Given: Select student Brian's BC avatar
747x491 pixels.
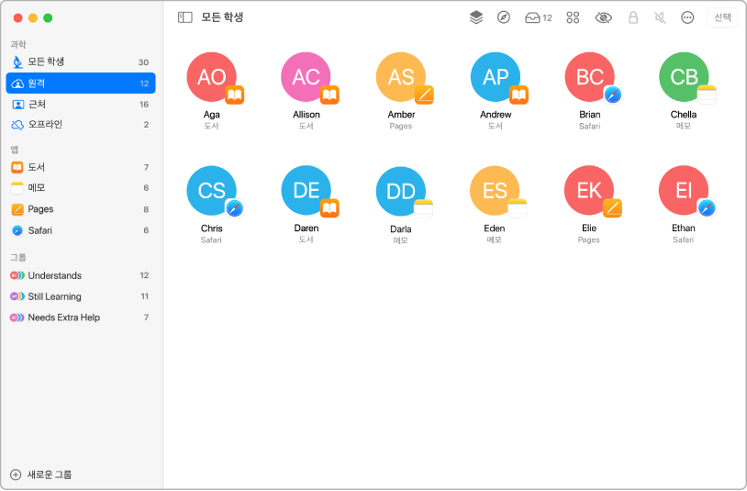Looking at the screenshot, I should pos(589,77).
